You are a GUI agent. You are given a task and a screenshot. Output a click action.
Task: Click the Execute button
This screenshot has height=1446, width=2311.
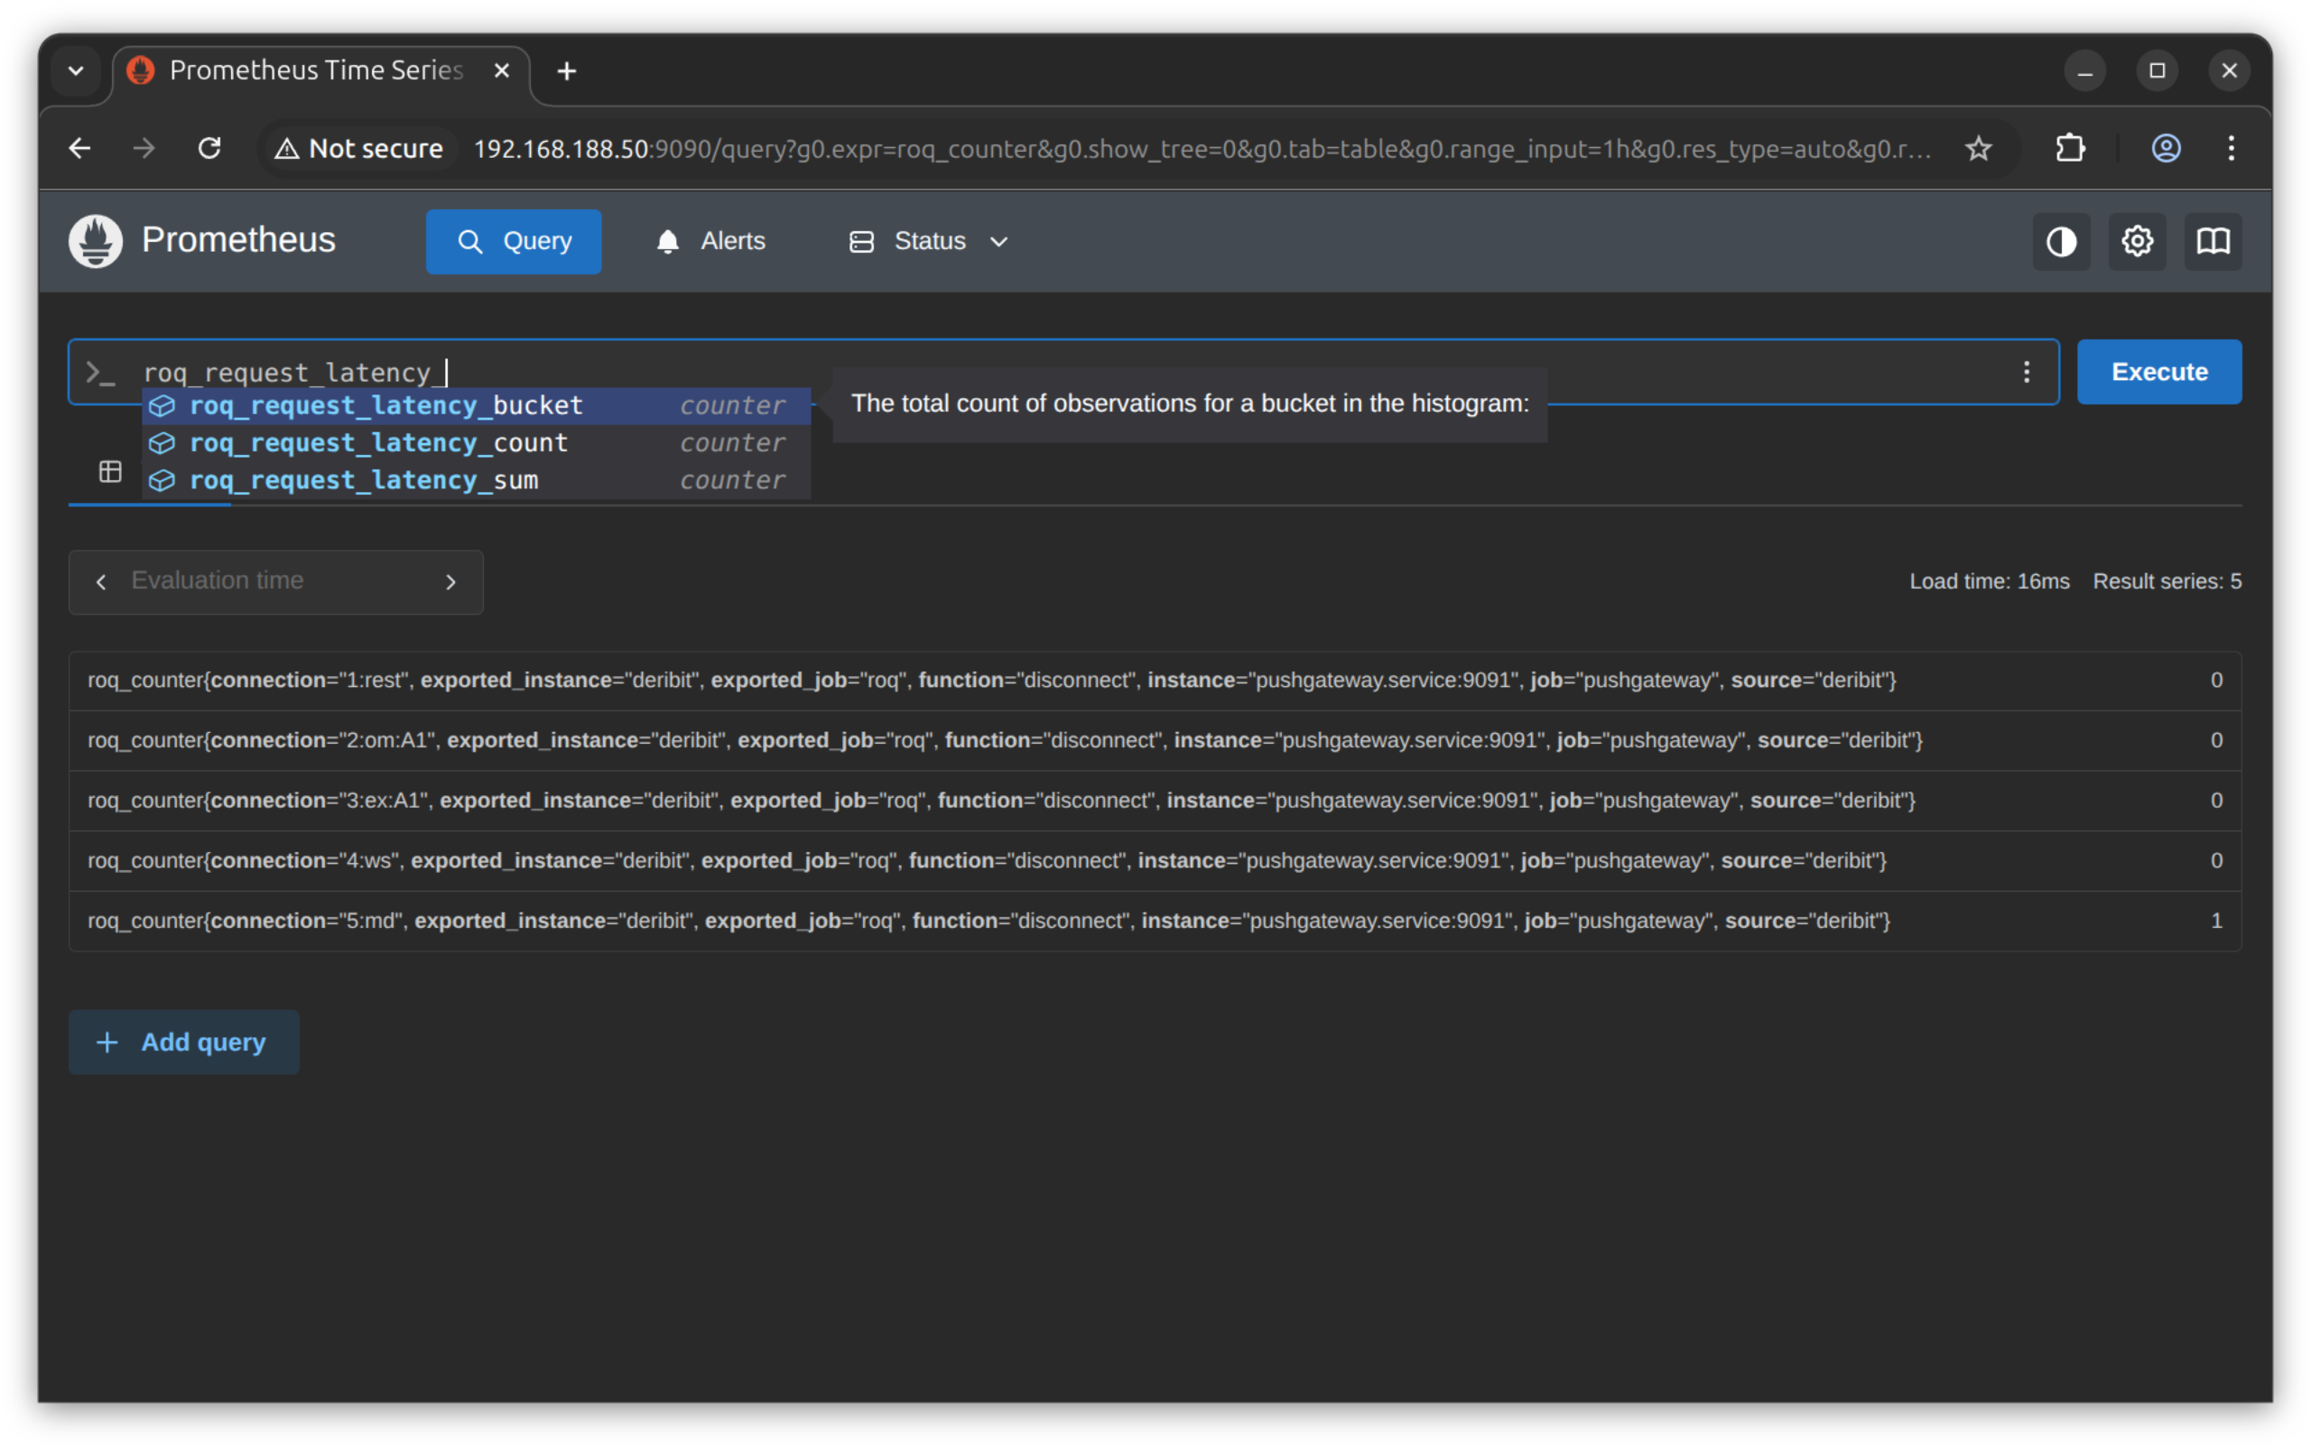(x=2159, y=372)
